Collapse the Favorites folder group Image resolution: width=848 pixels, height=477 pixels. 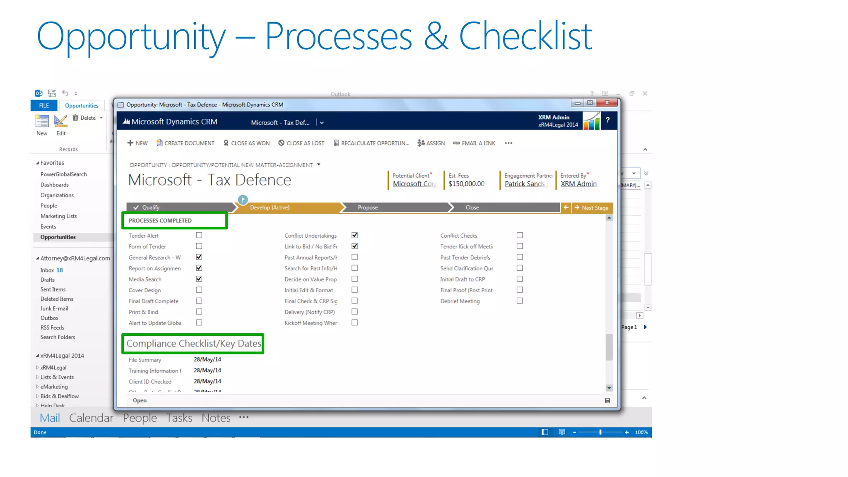(x=37, y=163)
